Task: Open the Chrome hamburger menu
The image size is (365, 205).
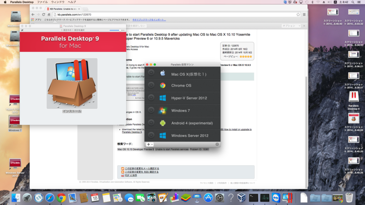Action: pos(304,15)
